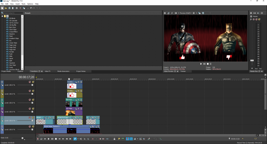Click the Search plug-ins field
Viewport: 267px width, 144px height.
13,13
